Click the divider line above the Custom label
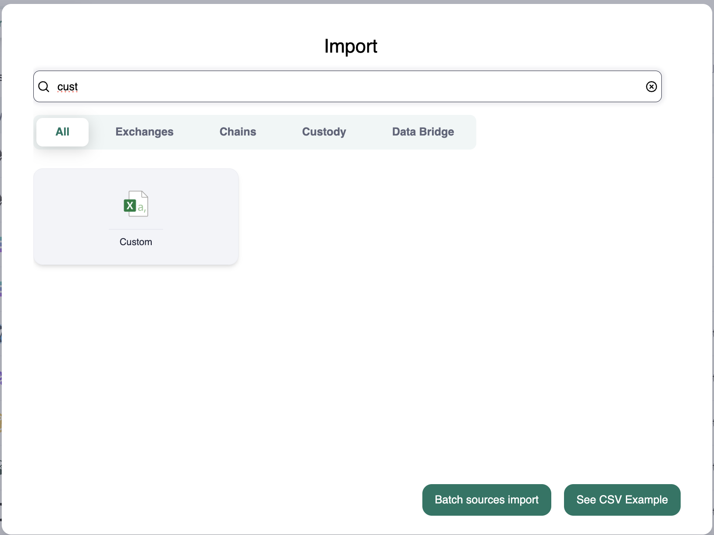 point(136,229)
